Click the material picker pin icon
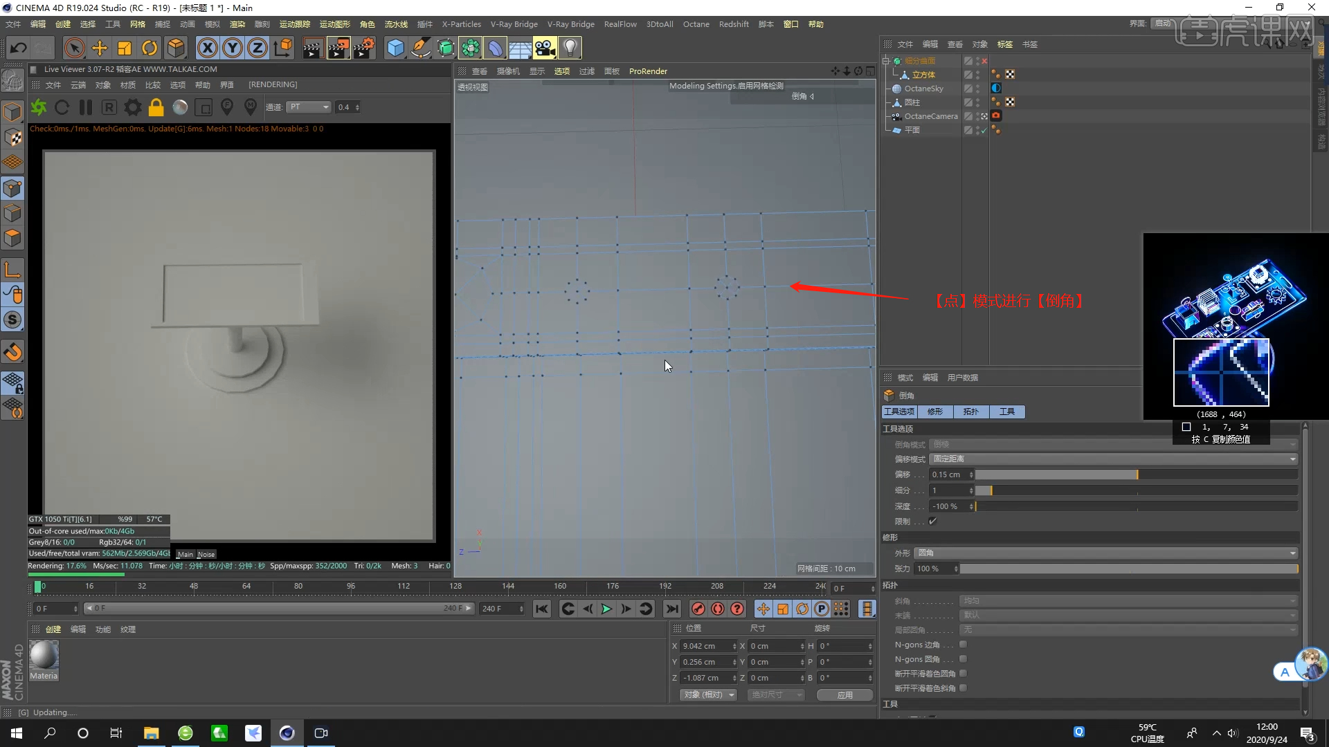1329x747 pixels. [x=251, y=107]
